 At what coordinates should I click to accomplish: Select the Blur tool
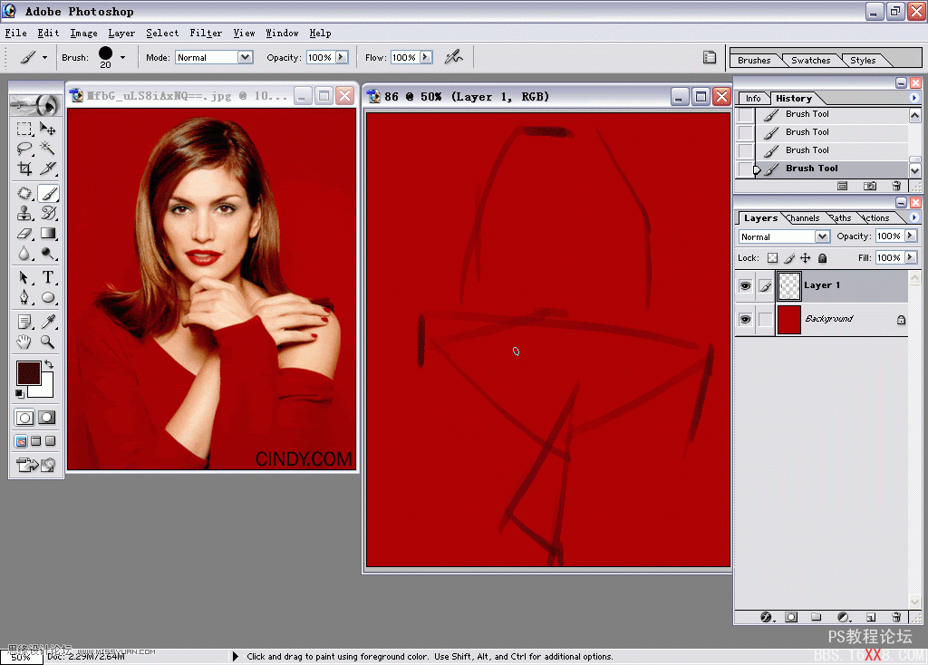(x=24, y=254)
